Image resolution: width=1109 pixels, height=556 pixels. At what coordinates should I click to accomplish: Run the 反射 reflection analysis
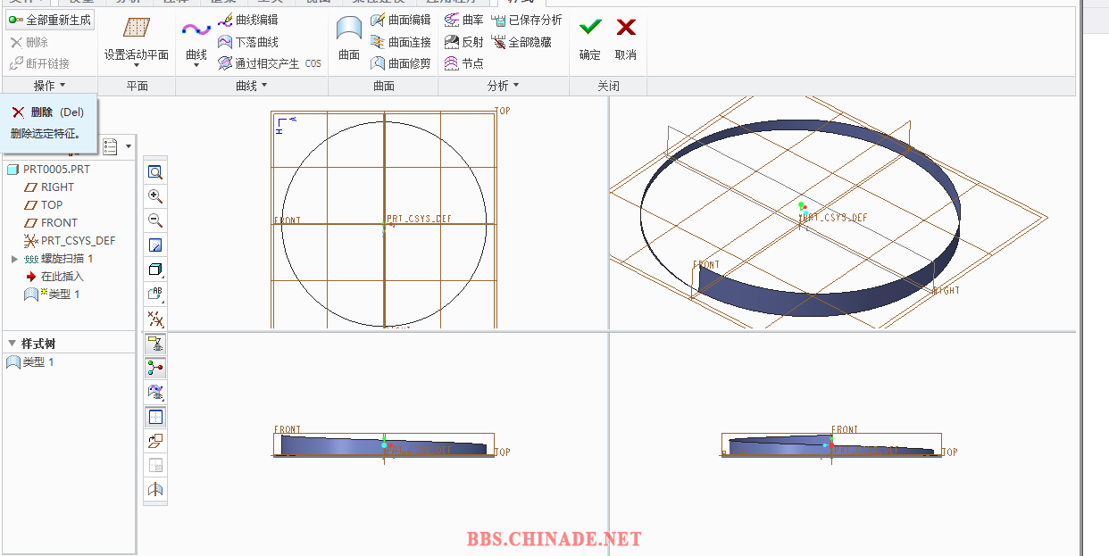click(464, 42)
